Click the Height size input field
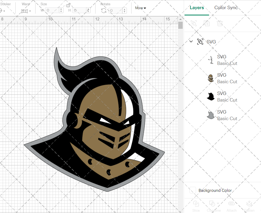The width and height of the screenshot is (261, 213). click(x=79, y=10)
